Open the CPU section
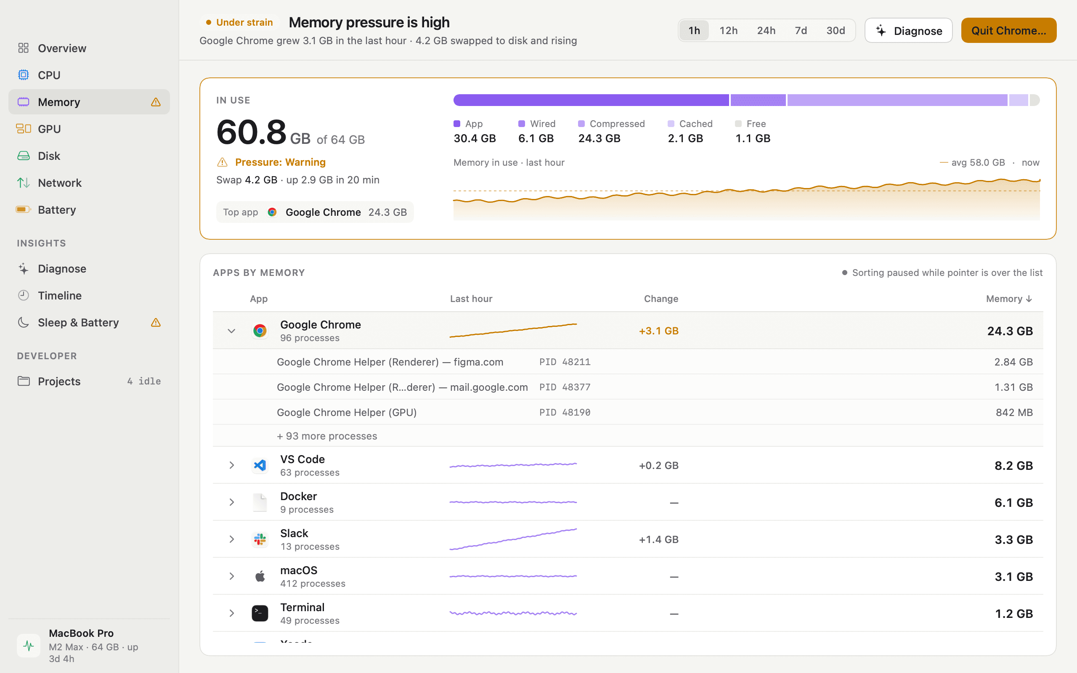The image size is (1077, 673). point(89,75)
